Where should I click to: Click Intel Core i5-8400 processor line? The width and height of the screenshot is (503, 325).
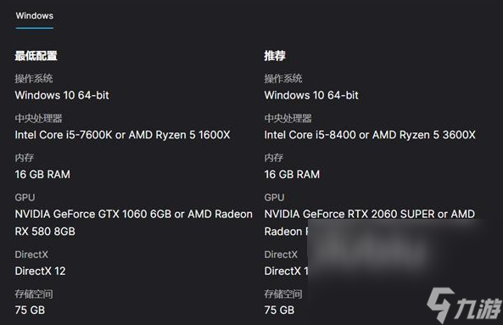[370, 135]
